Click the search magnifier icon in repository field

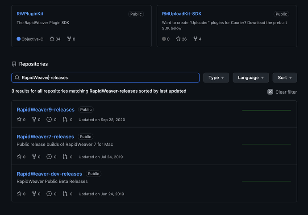click(x=17, y=78)
